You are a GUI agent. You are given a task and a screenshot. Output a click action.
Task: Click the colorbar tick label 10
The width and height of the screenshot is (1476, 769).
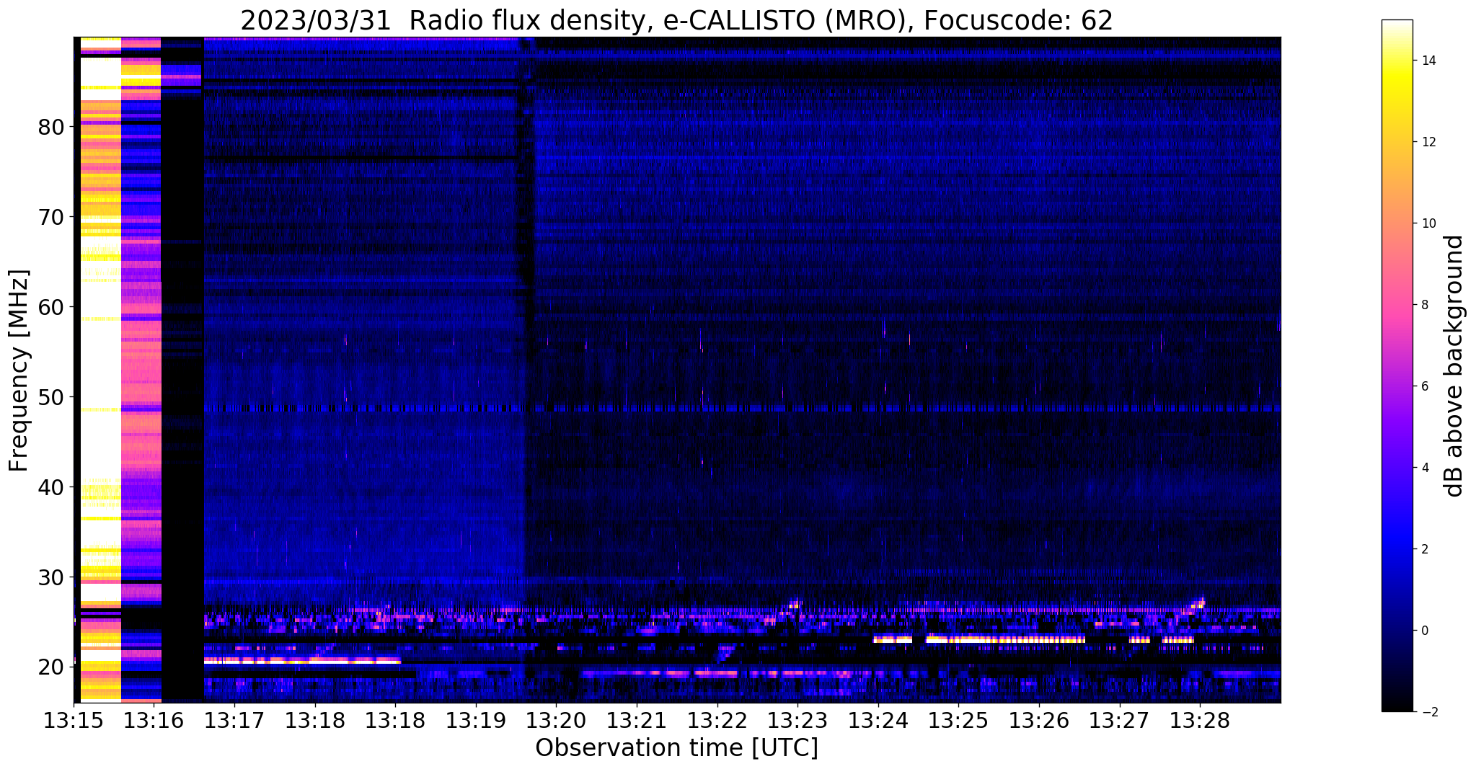click(x=1428, y=223)
